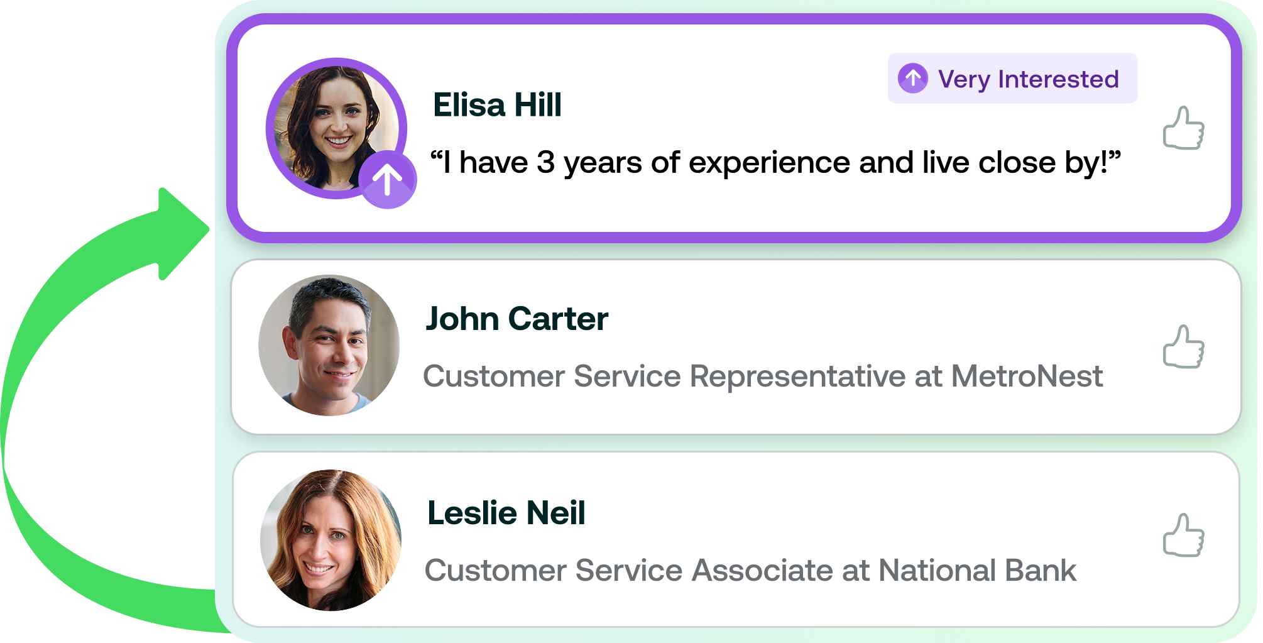Select the John Carter candidate card
The height and width of the screenshot is (643, 1263).
pos(736,346)
